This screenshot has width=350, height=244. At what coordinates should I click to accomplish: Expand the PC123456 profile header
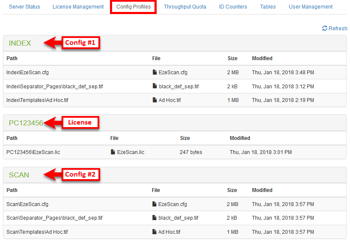(26, 123)
